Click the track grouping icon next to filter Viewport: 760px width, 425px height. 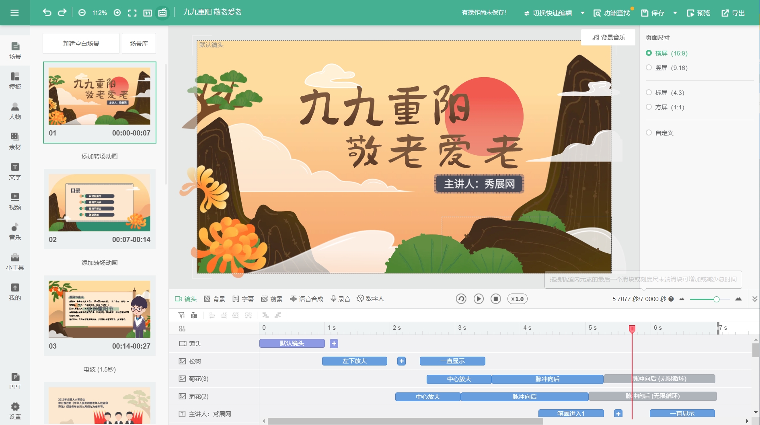click(194, 315)
